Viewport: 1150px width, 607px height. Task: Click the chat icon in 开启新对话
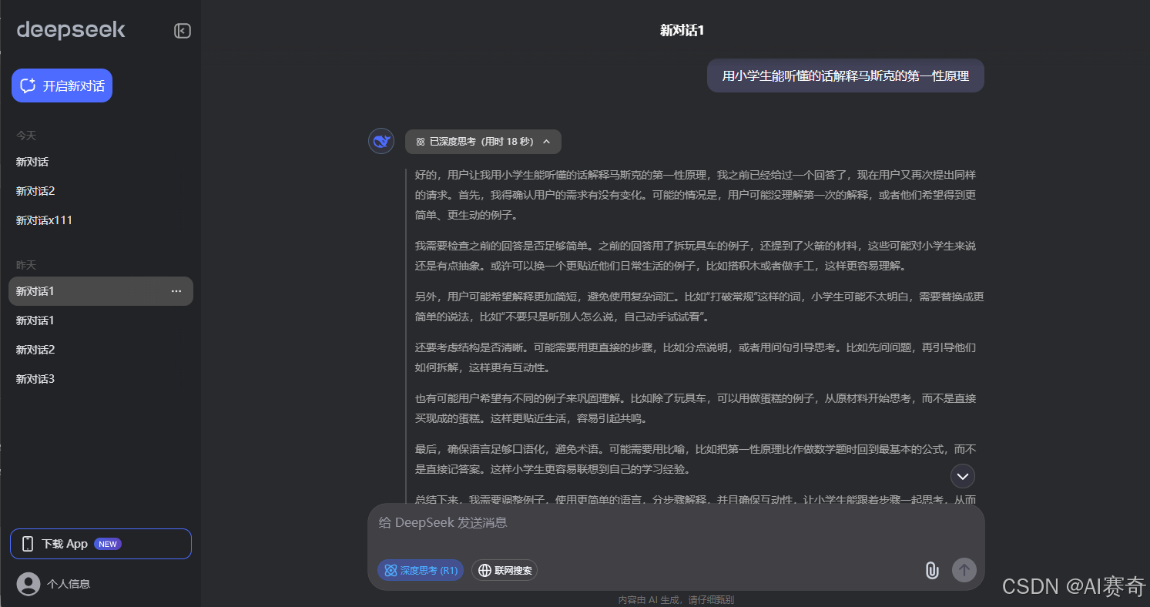[x=28, y=86]
